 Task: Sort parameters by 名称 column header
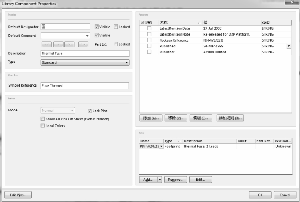click(181, 23)
